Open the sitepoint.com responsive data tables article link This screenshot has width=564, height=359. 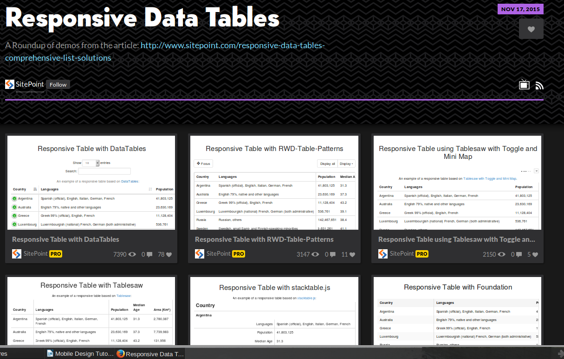[x=165, y=51]
